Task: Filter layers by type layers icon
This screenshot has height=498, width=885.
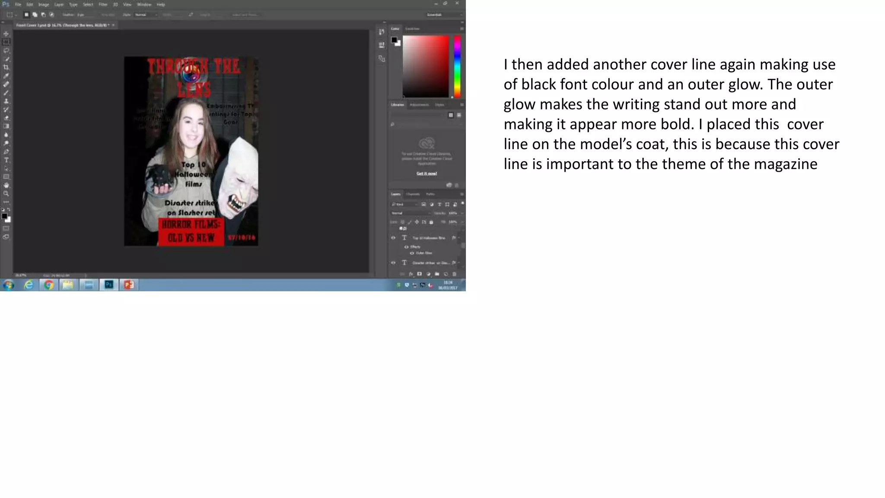Action: (439, 204)
